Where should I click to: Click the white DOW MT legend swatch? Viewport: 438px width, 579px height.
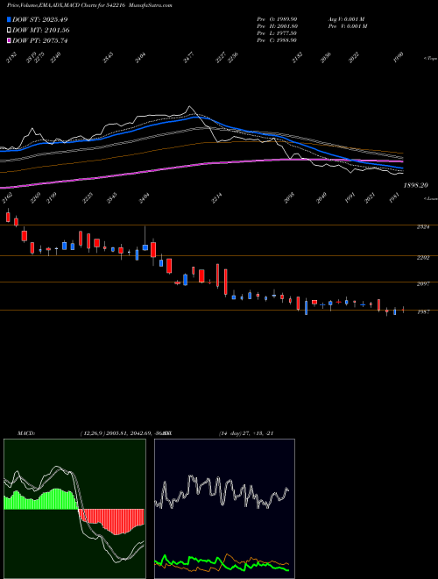point(10,31)
